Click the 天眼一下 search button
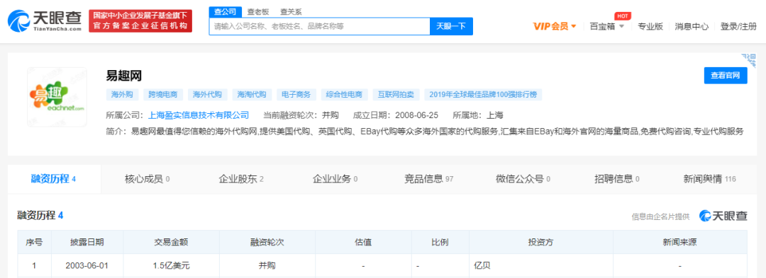The height and width of the screenshot is (278, 766). (x=451, y=26)
